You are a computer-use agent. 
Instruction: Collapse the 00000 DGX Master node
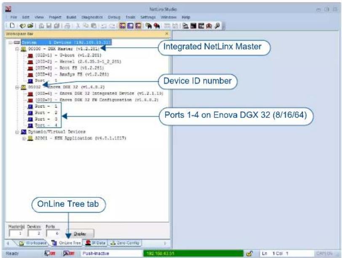[x=17, y=49]
